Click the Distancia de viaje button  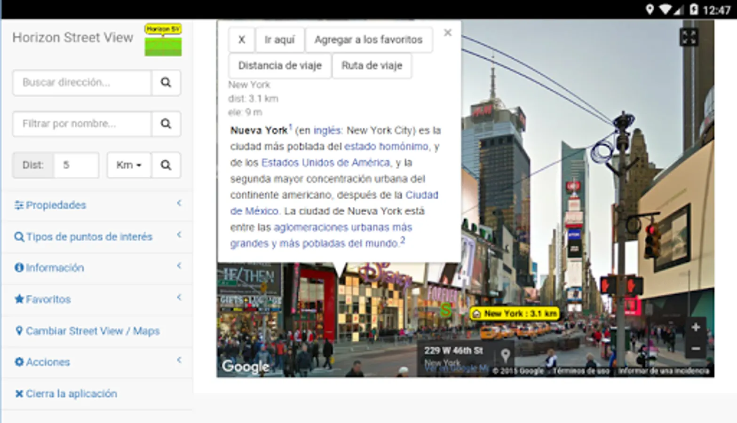(x=280, y=66)
